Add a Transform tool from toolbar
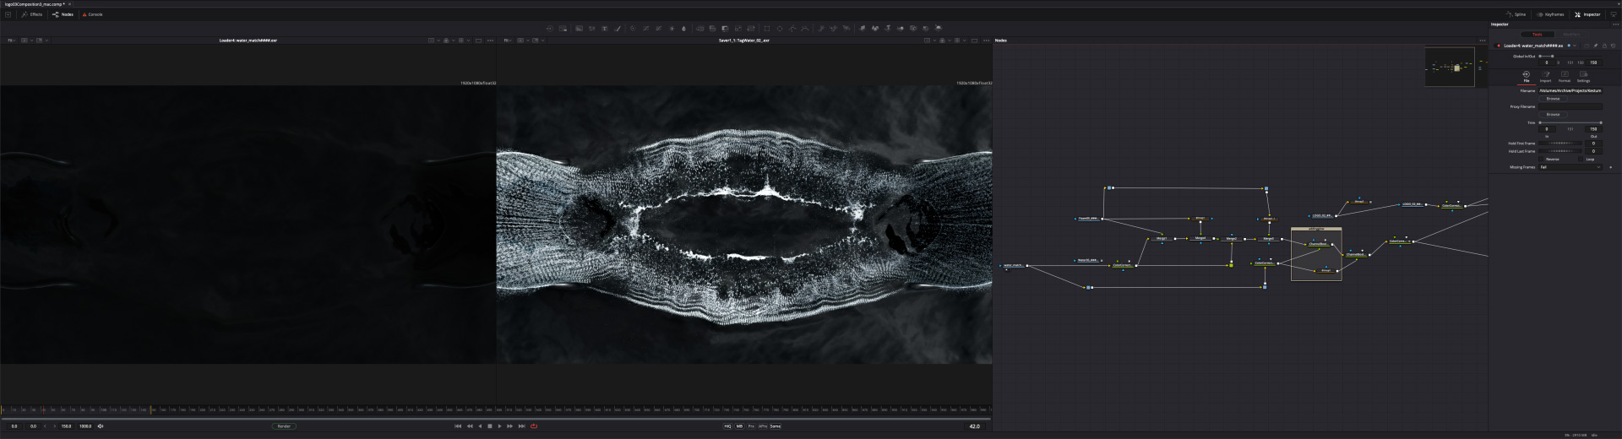The width and height of the screenshot is (1622, 439). click(751, 28)
